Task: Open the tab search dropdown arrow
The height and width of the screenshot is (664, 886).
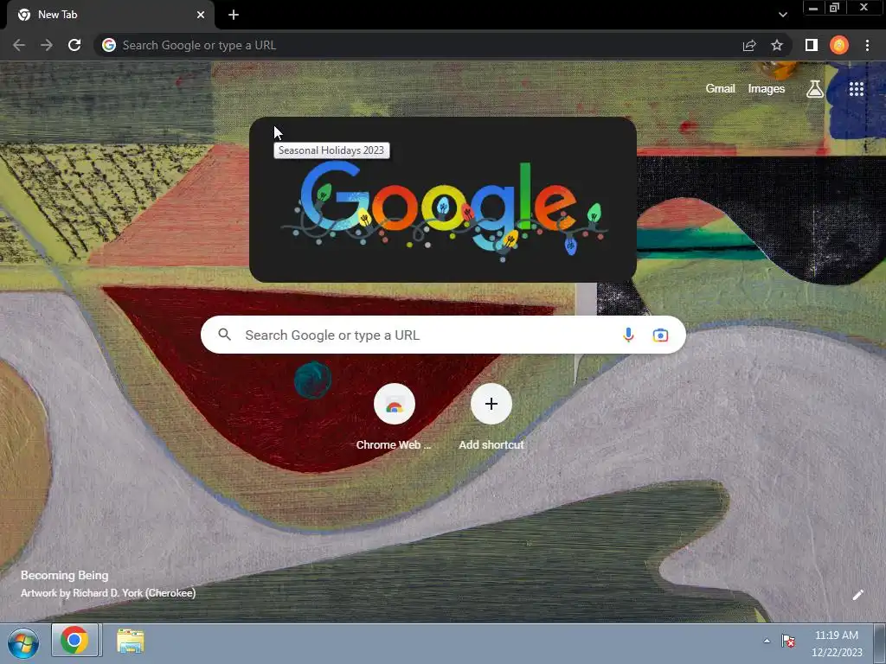Action: click(x=782, y=15)
